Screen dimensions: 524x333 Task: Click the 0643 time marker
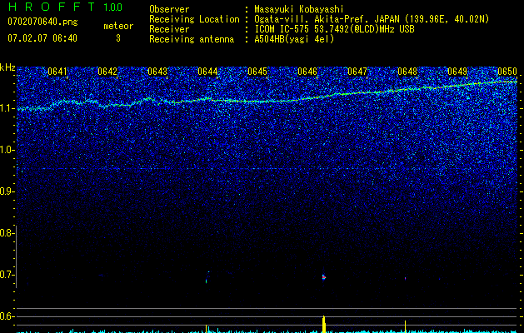point(157,72)
